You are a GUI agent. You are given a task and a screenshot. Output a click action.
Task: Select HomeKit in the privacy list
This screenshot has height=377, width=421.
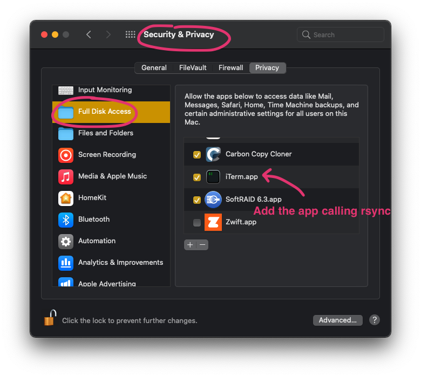pos(111,198)
